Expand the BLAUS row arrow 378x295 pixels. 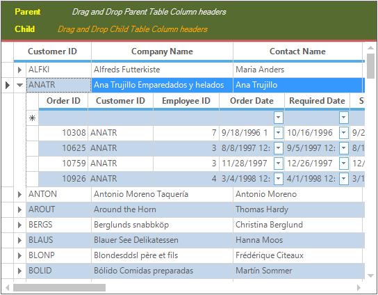coord(19,240)
